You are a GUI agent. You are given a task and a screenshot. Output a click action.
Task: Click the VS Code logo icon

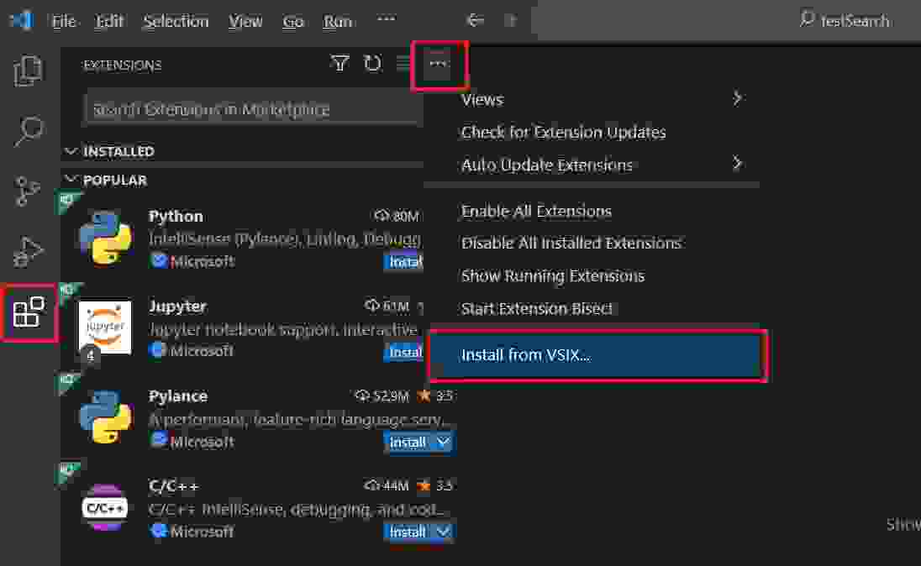click(21, 20)
